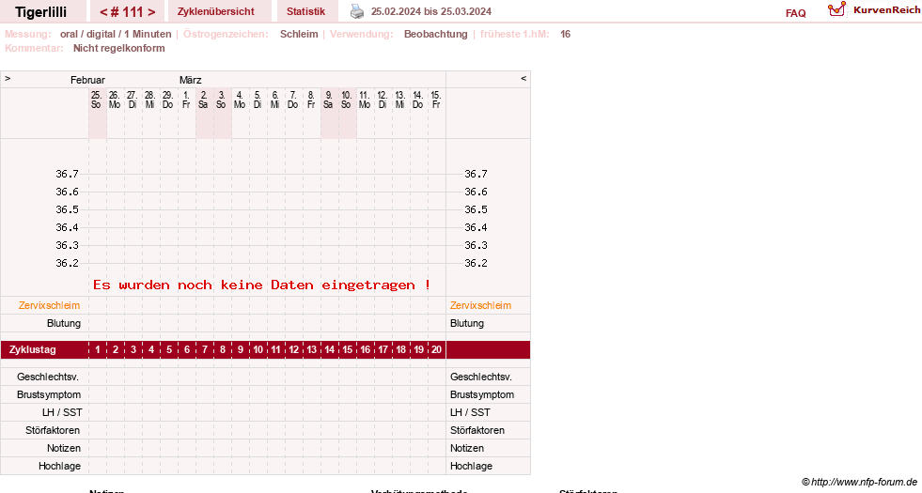This screenshot has width=922, height=493.
Task: Click the 'Beobachtung' Verwendung value
Action: pyautogui.click(x=436, y=34)
